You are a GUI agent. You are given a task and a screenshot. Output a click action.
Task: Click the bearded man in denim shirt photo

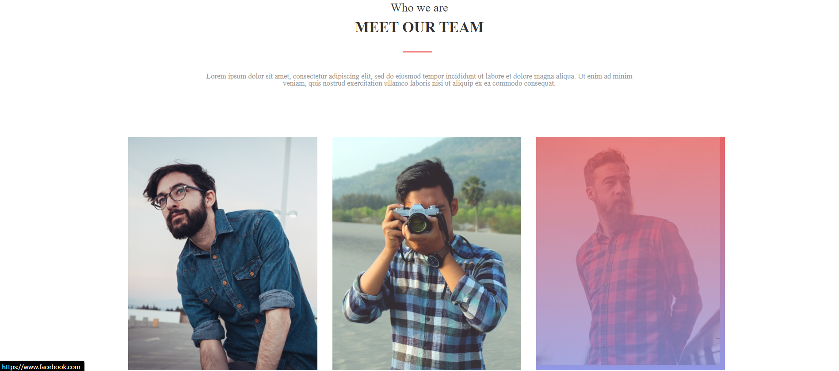[x=223, y=253]
